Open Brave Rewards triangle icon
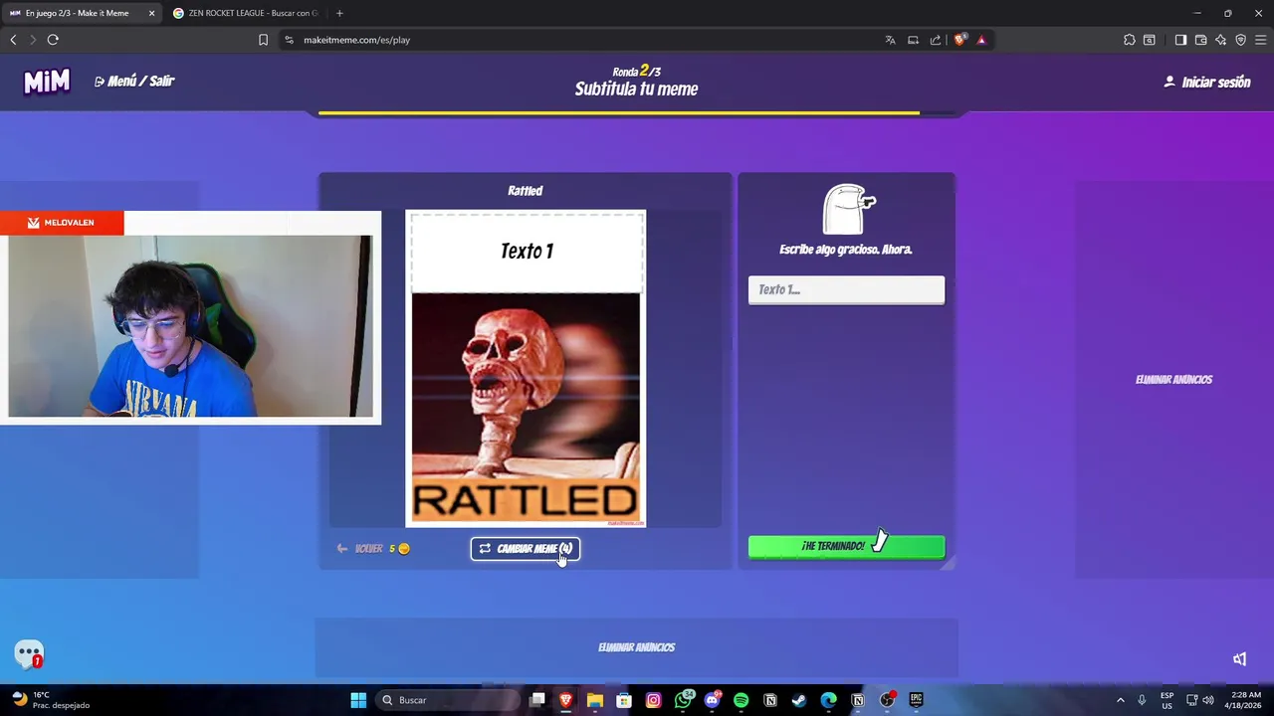Screen dimensions: 1274x716 pos(981,40)
